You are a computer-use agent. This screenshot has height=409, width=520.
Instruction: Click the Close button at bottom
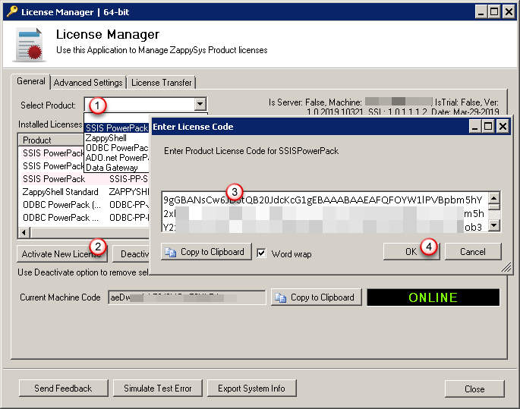pos(474,389)
